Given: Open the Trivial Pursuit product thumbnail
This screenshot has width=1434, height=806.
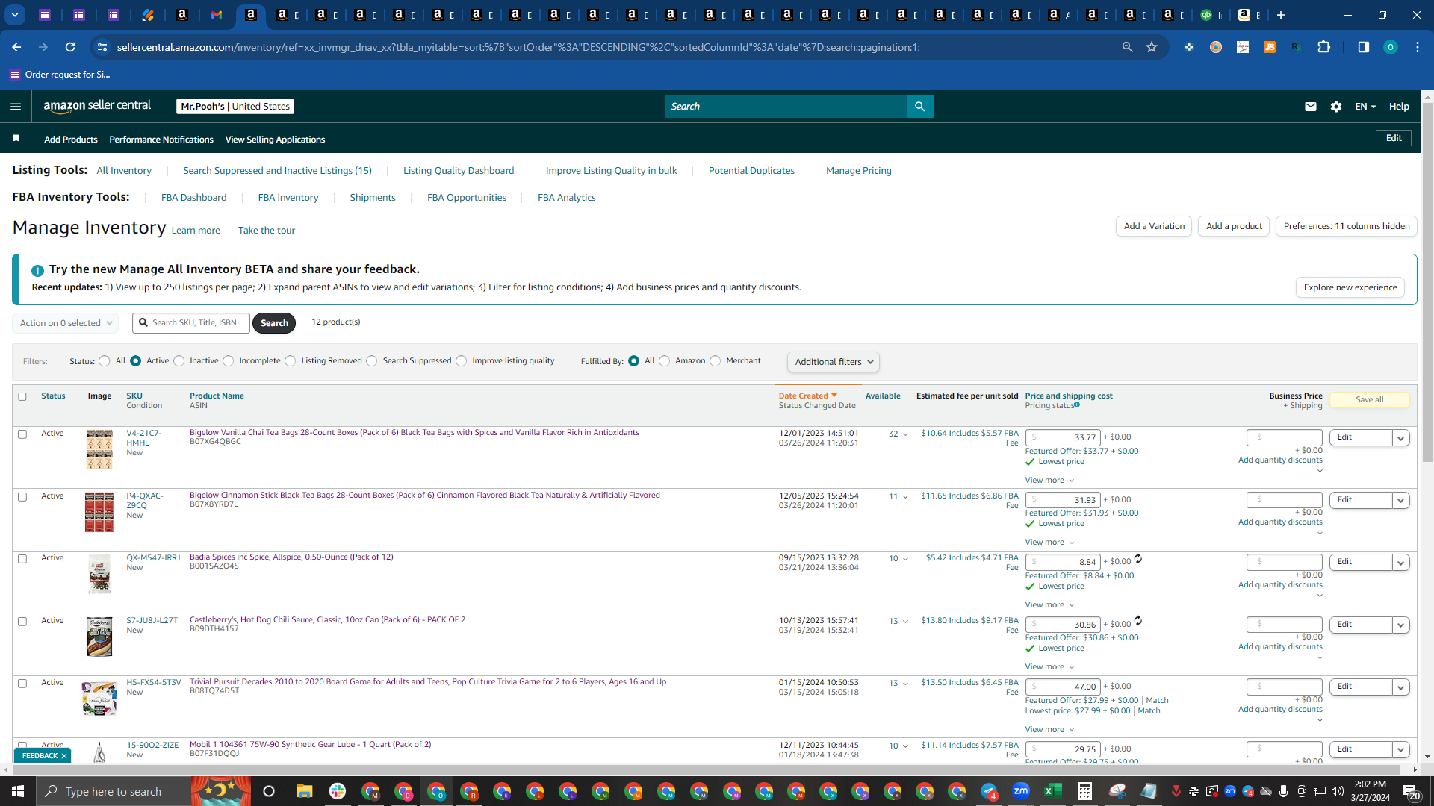Looking at the screenshot, I should 99,699.
